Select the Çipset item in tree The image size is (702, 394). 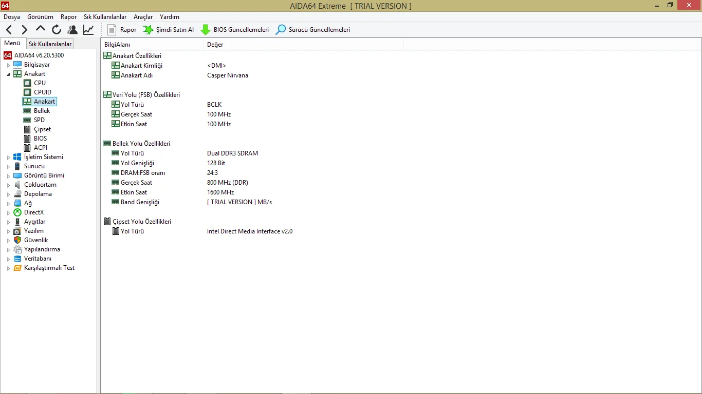tap(43, 129)
